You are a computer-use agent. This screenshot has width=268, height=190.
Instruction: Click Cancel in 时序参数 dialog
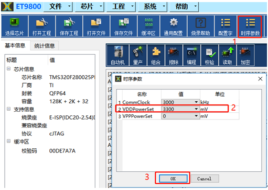coord(205,179)
